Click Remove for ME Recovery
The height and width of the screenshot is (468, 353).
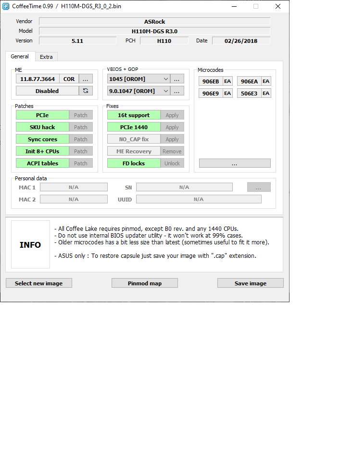click(172, 151)
